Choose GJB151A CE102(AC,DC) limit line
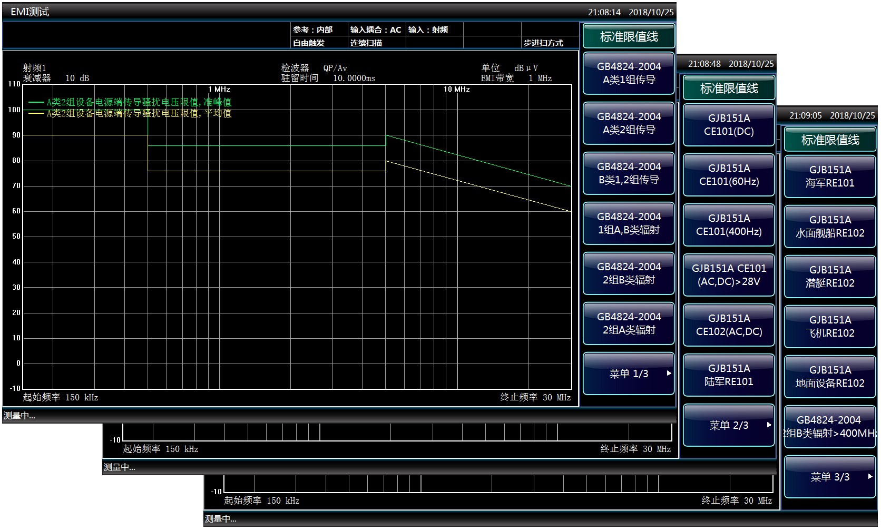Viewport: 881px width, 530px height. [729, 325]
